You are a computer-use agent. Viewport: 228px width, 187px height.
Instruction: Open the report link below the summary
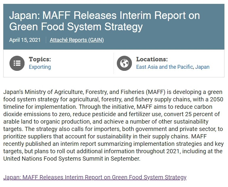95,177
